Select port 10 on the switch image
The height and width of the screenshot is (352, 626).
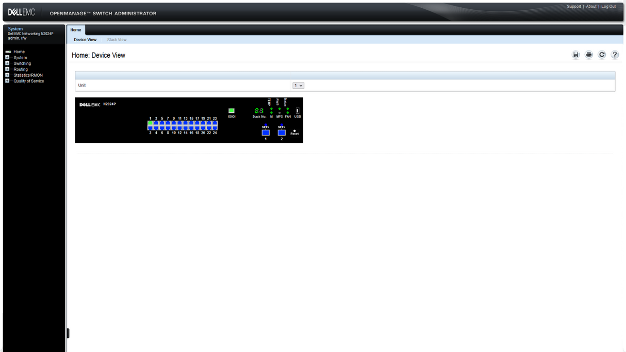coord(174,128)
